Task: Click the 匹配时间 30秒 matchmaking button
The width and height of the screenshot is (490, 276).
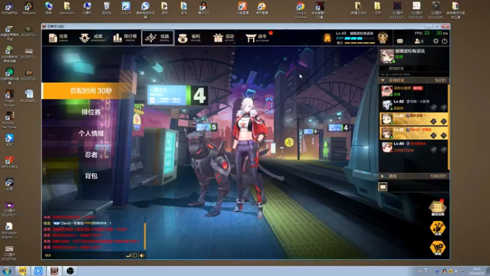Action: [x=89, y=91]
